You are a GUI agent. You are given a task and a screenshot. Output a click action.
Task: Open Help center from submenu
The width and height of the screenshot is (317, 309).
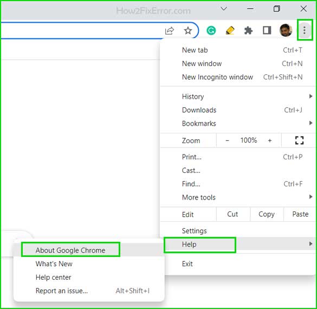pyautogui.click(x=89, y=277)
